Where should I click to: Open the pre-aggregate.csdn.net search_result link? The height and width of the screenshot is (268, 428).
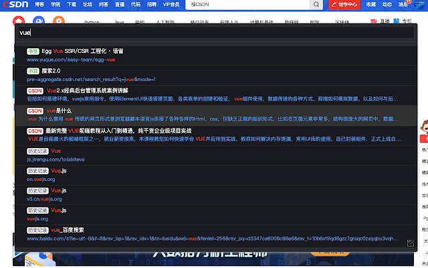91,79
